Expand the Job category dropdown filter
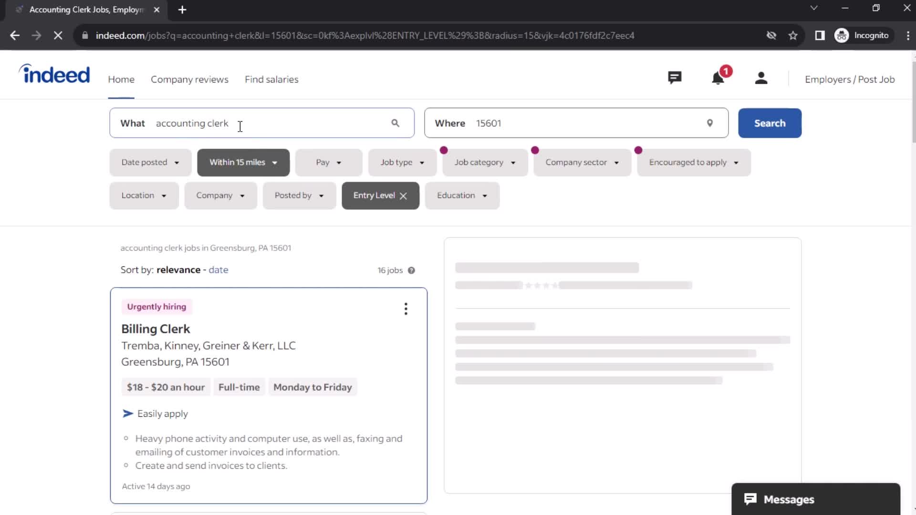Viewport: 916px width, 515px height. point(485,162)
